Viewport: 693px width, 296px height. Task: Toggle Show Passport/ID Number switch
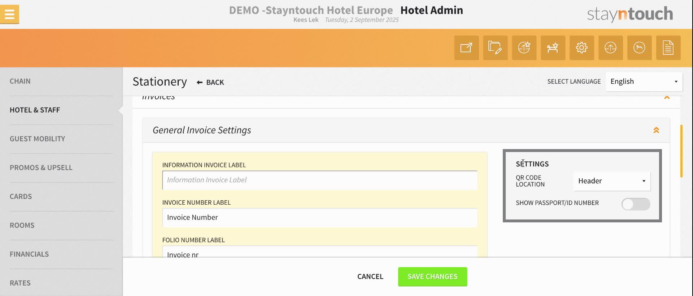coord(636,204)
